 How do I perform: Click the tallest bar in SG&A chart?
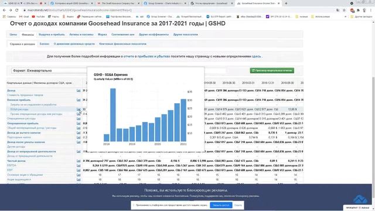click(x=113, y=115)
